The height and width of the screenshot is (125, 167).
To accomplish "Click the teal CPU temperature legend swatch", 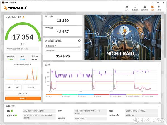I will [70, 95].
